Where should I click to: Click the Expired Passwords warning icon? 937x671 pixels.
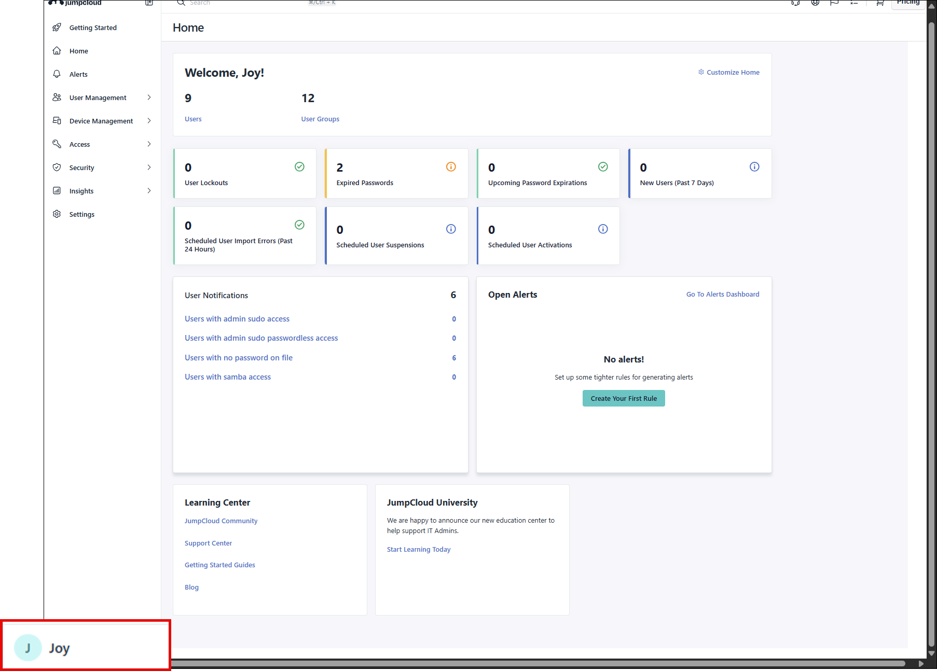coord(451,166)
